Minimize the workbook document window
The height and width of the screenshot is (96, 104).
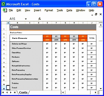tap(92, 15)
